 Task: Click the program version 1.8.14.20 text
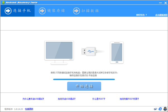pyautogui.click(x=14, y=109)
